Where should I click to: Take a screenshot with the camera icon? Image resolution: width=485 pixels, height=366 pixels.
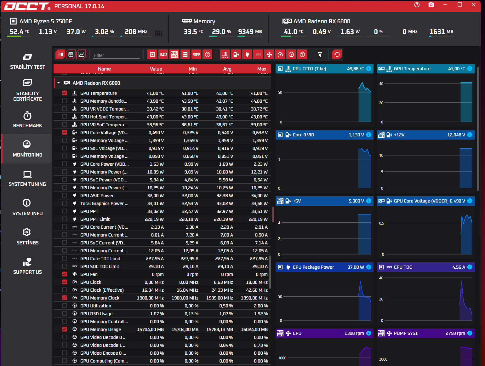click(431, 5)
